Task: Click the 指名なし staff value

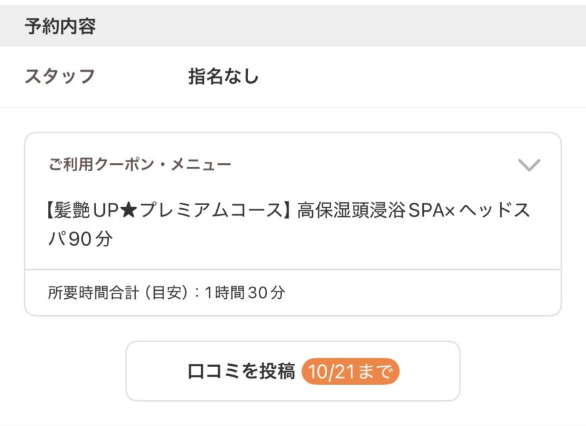Action: click(223, 76)
